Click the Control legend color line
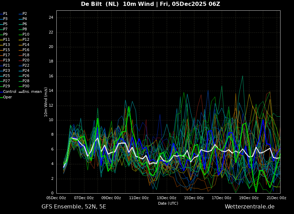This screenshot has height=214, width=294. point(1,92)
